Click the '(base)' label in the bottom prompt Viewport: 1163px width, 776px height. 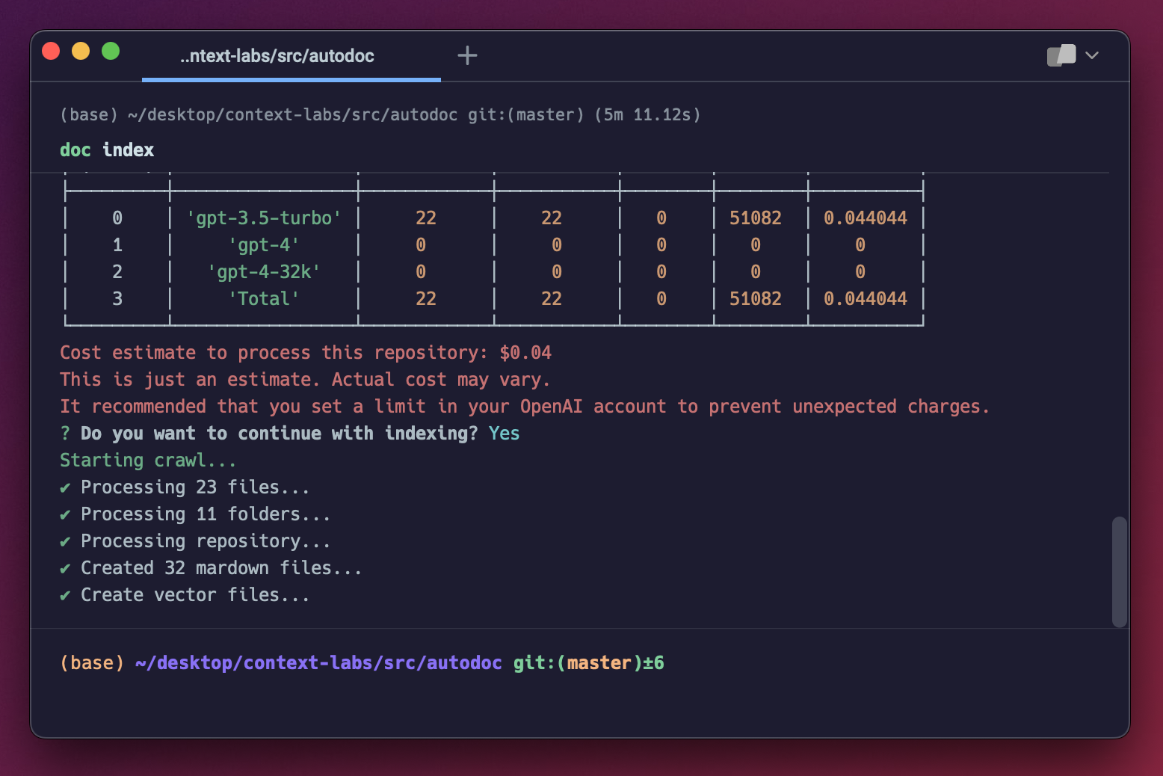click(92, 663)
